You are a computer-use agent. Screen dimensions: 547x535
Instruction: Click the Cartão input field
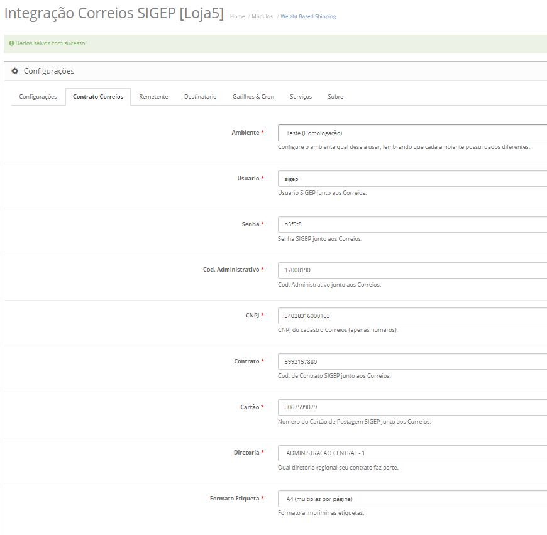(x=412, y=407)
